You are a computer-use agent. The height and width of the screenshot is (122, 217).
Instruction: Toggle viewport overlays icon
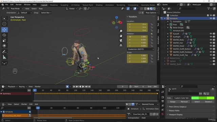(x=135, y=9)
